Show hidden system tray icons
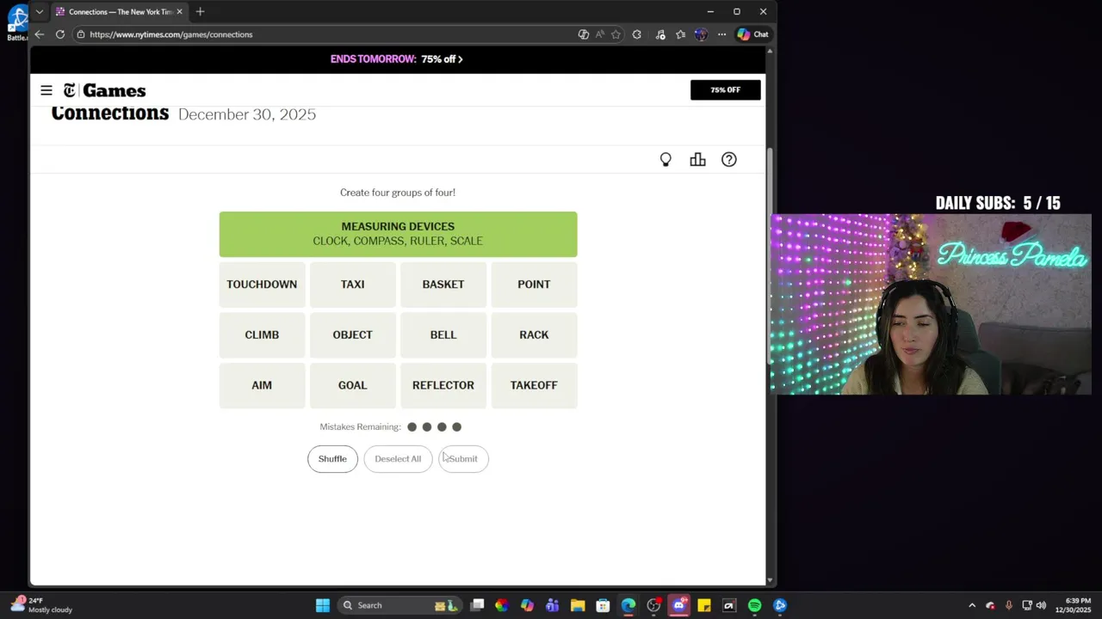Viewport: 1102px width, 619px height. click(x=972, y=605)
